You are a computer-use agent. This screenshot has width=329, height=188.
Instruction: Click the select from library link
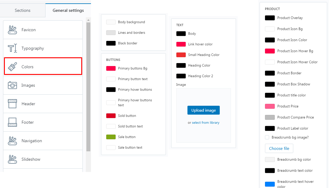[x=206, y=123]
